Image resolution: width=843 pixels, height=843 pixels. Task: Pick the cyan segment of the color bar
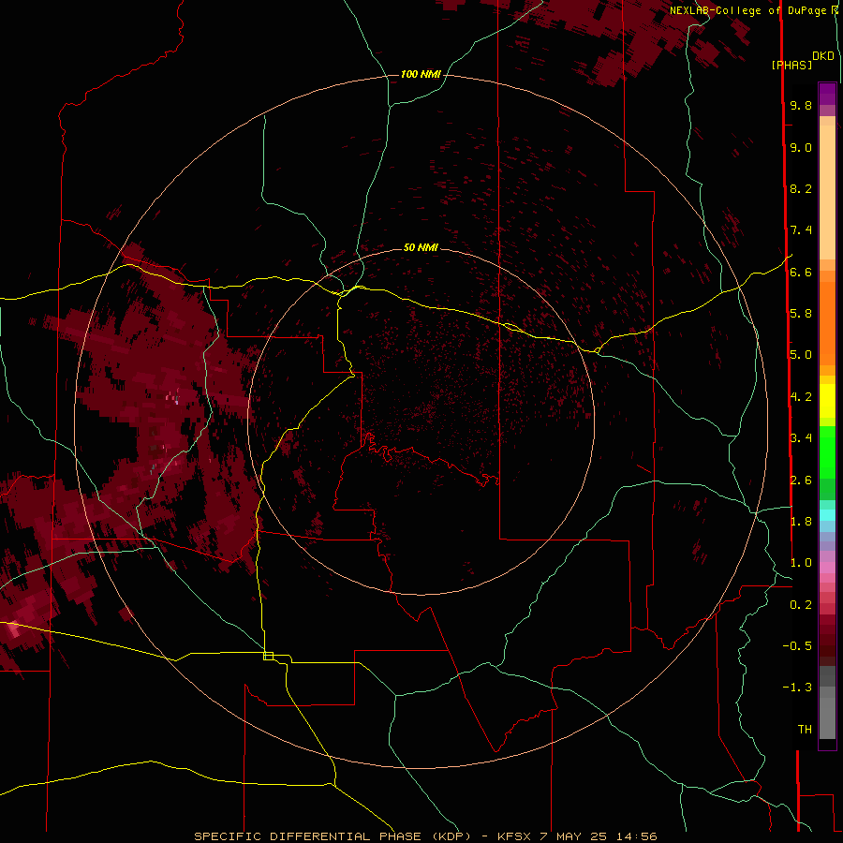click(827, 515)
